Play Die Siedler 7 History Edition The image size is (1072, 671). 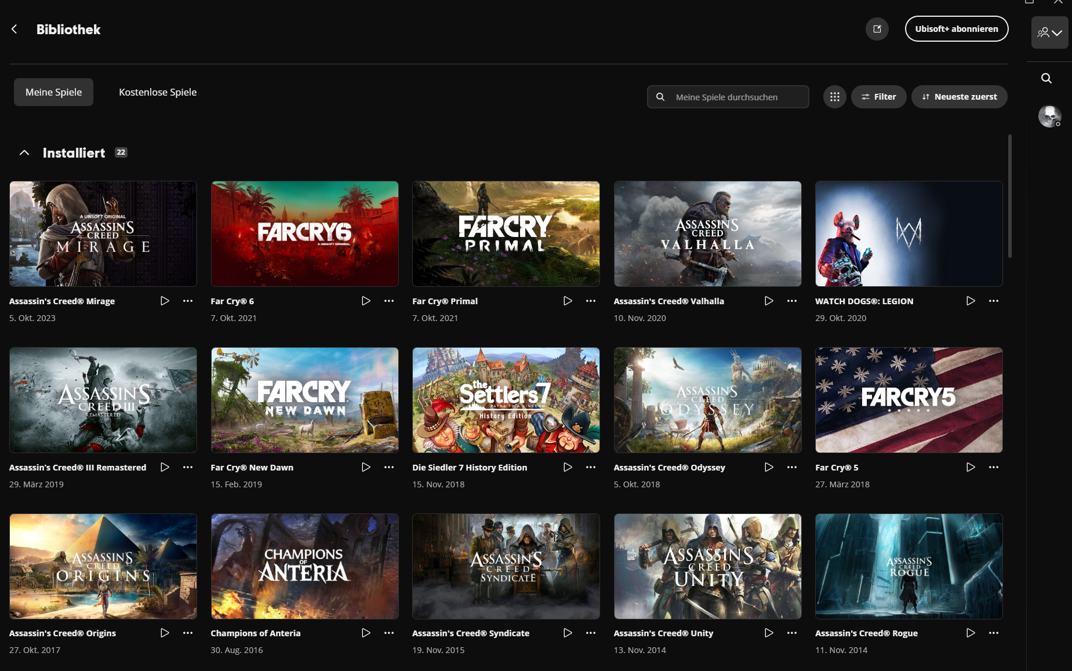point(568,467)
